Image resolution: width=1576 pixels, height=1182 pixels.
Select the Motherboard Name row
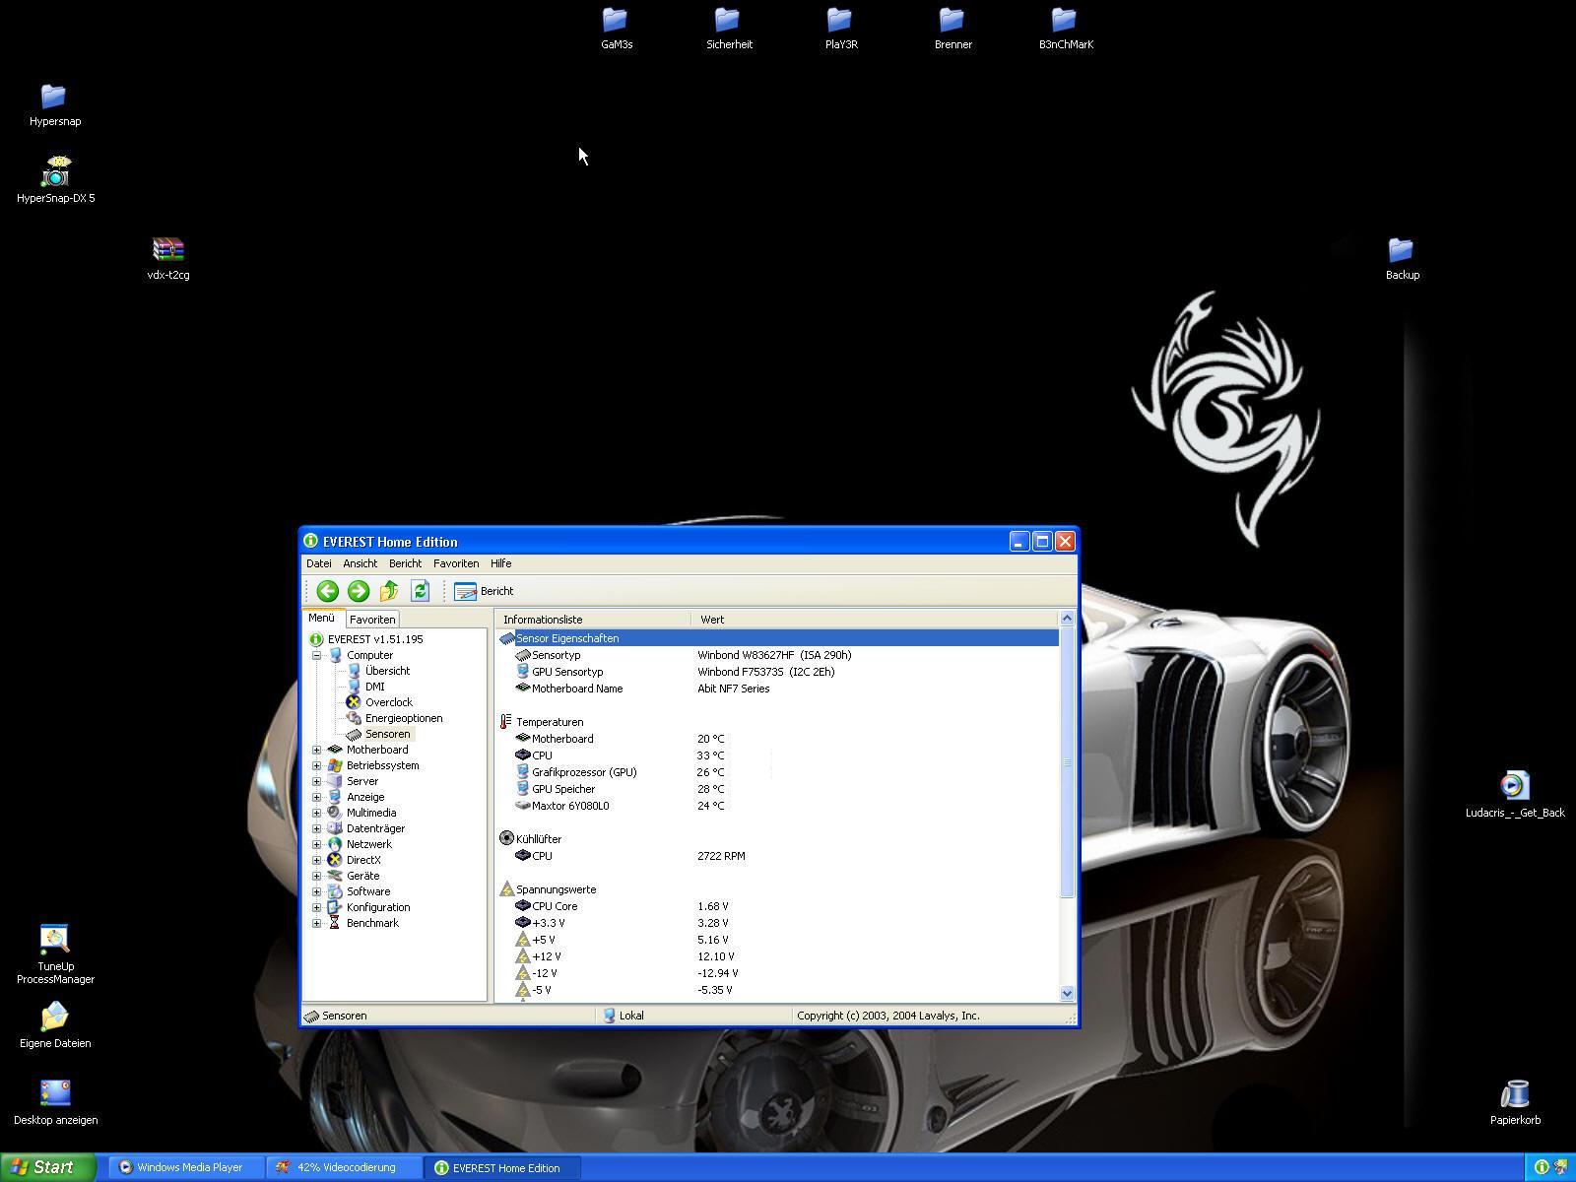pyautogui.click(x=778, y=689)
